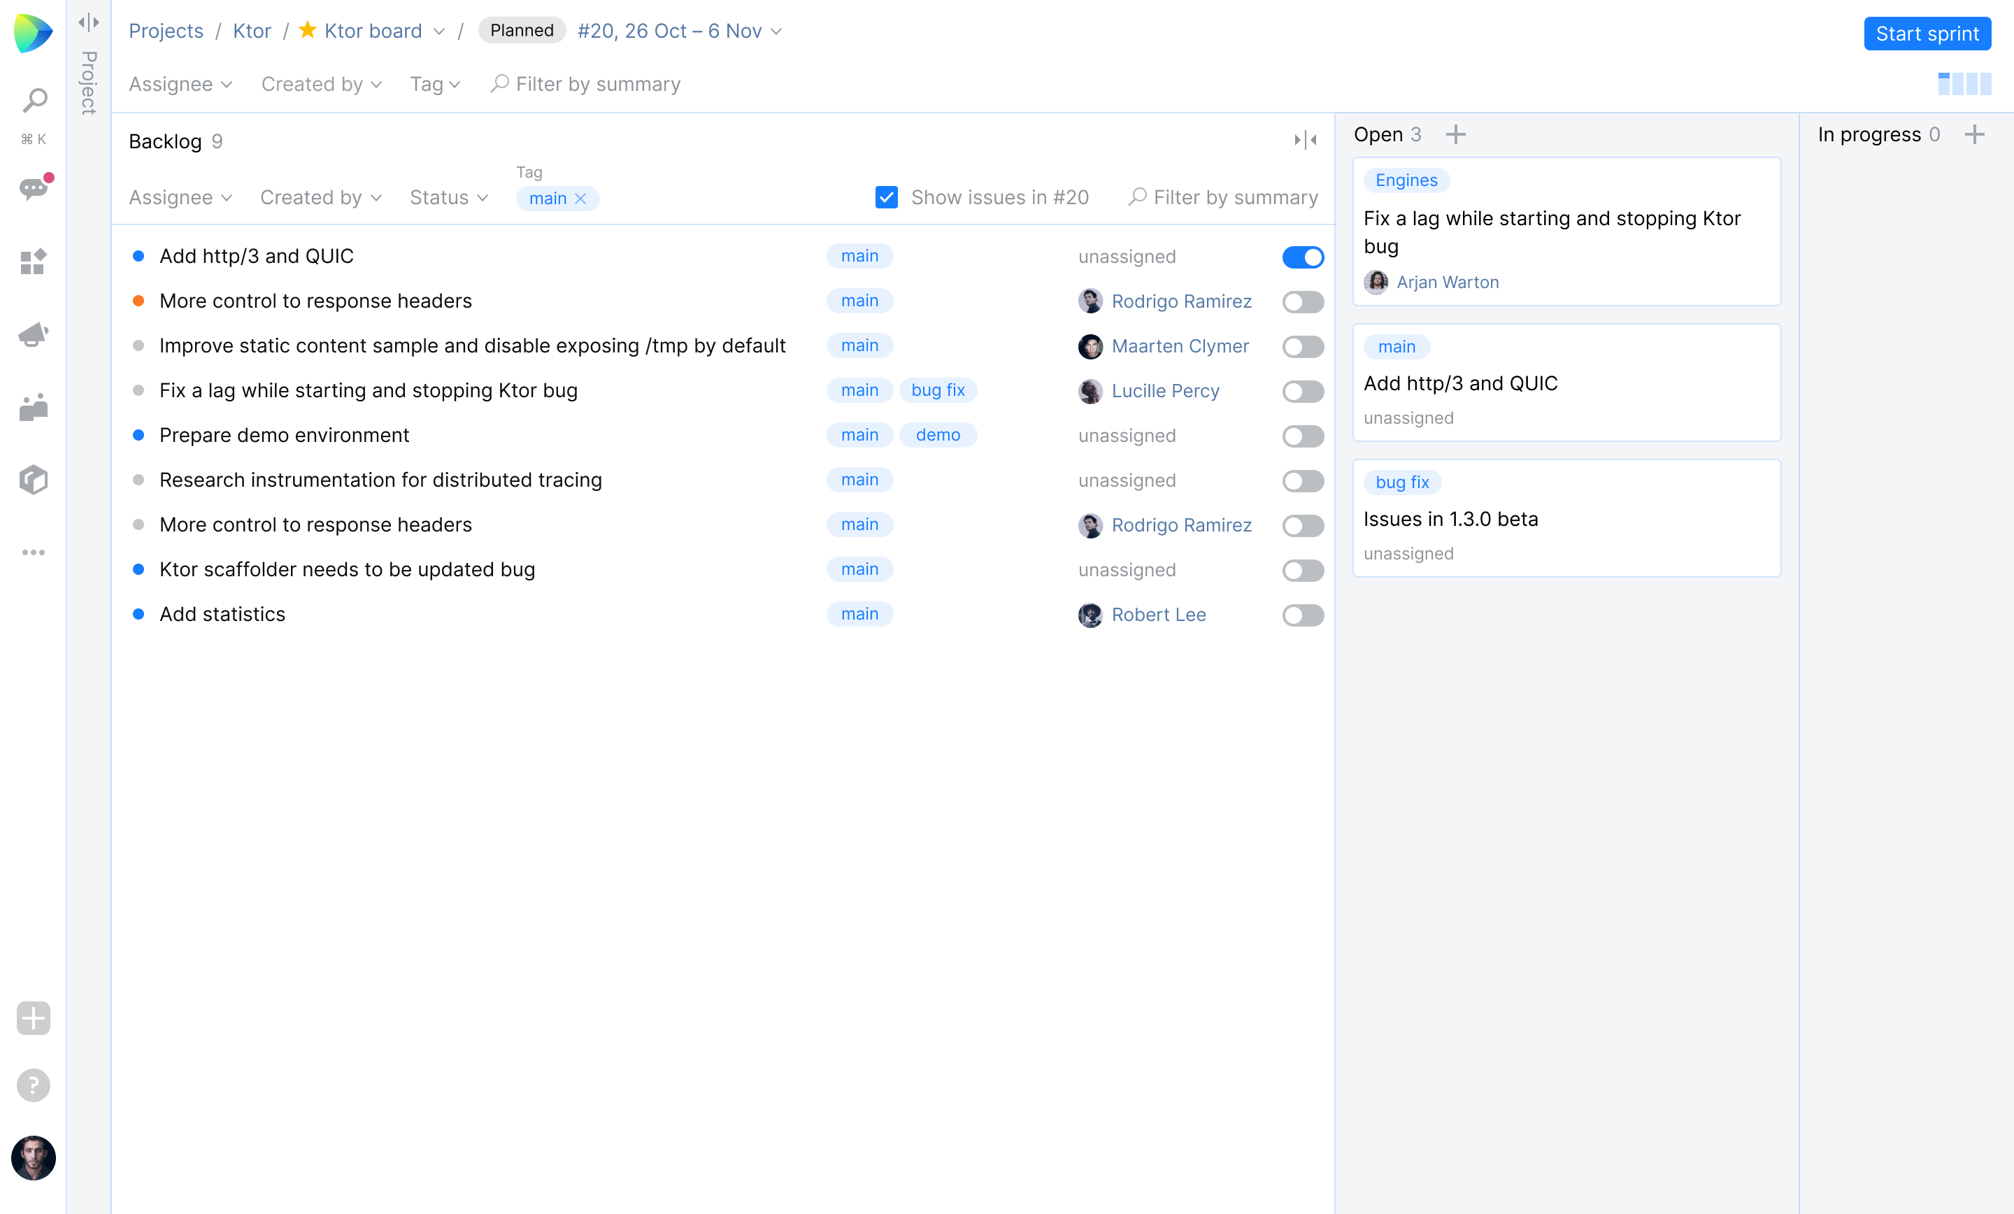The width and height of the screenshot is (2014, 1214).
Task: Open the backlog Assignee dropdown
Action: [x=180, y=197]
